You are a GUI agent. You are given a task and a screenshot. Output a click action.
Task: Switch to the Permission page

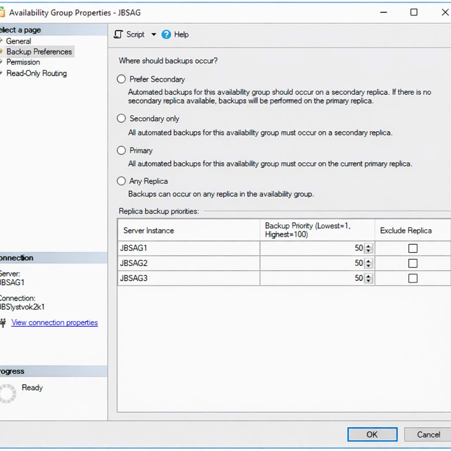pos(23,62)
